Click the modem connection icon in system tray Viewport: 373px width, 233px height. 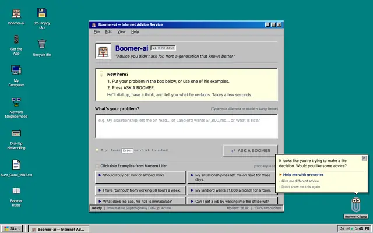349,229
